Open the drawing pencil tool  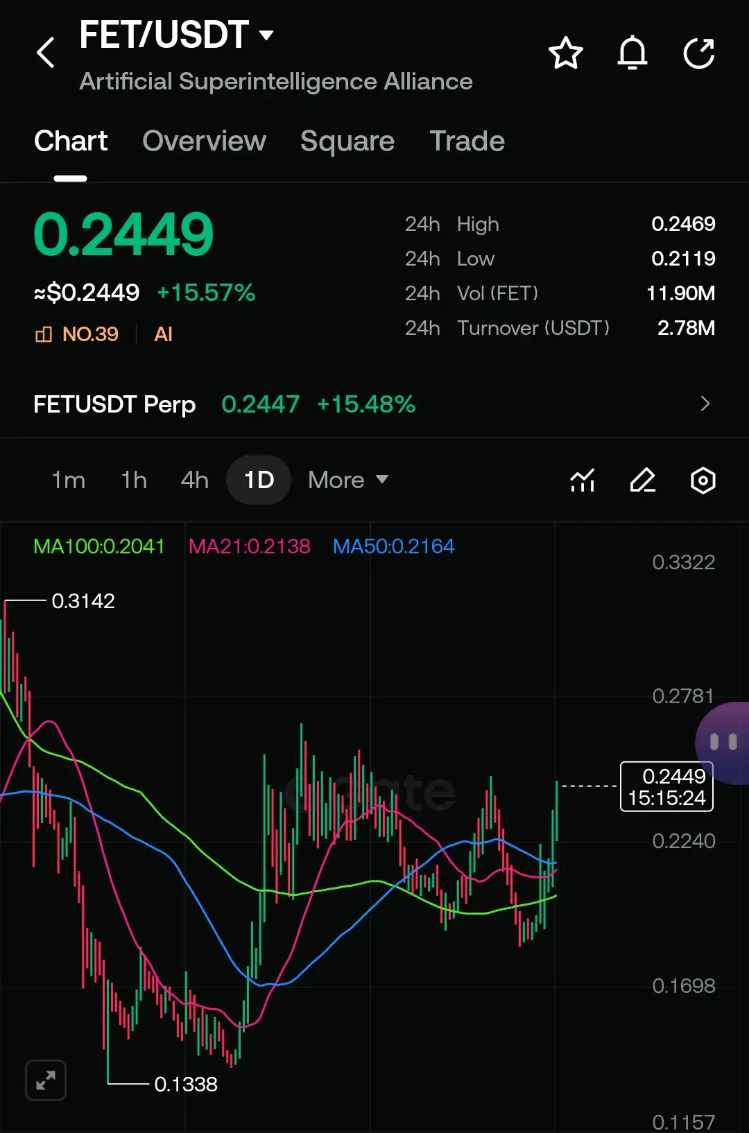(x=643, y=480)
